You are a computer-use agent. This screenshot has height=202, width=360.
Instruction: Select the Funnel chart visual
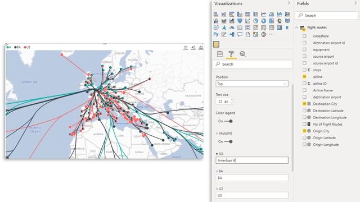pyautogui.click(x=240, y=21)
